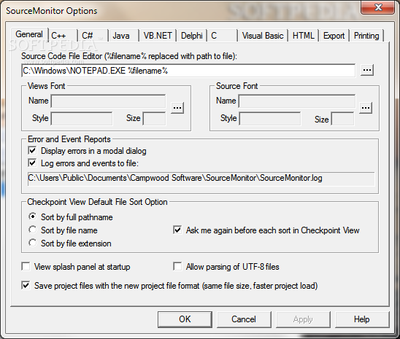
Task: Close the SourceMonitor Options dialog
Action: pos(378,7)
